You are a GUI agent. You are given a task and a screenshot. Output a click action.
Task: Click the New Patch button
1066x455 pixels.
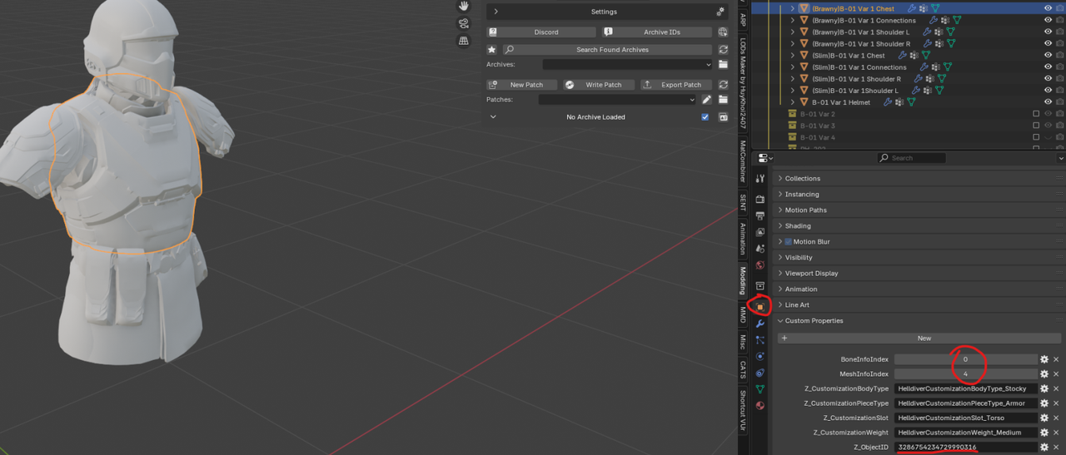[521, 85]
